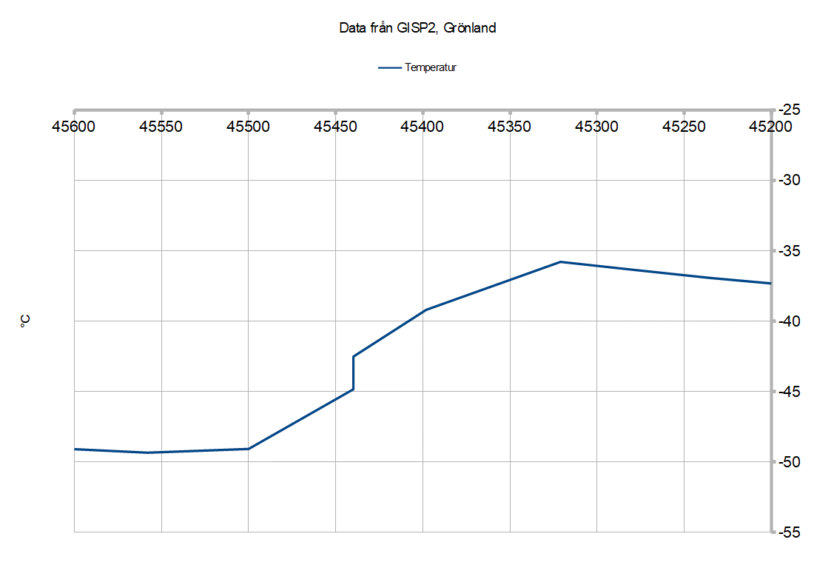Image resolution: width=831 pixels, height=588 pixels.
Task: Click x-axis label 45550
Action: pyautogui.click(x=161, y=127)
